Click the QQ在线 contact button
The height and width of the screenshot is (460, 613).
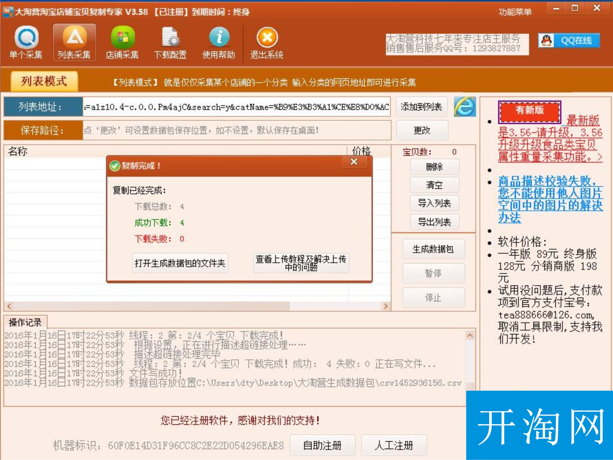[x=569, y=40]
